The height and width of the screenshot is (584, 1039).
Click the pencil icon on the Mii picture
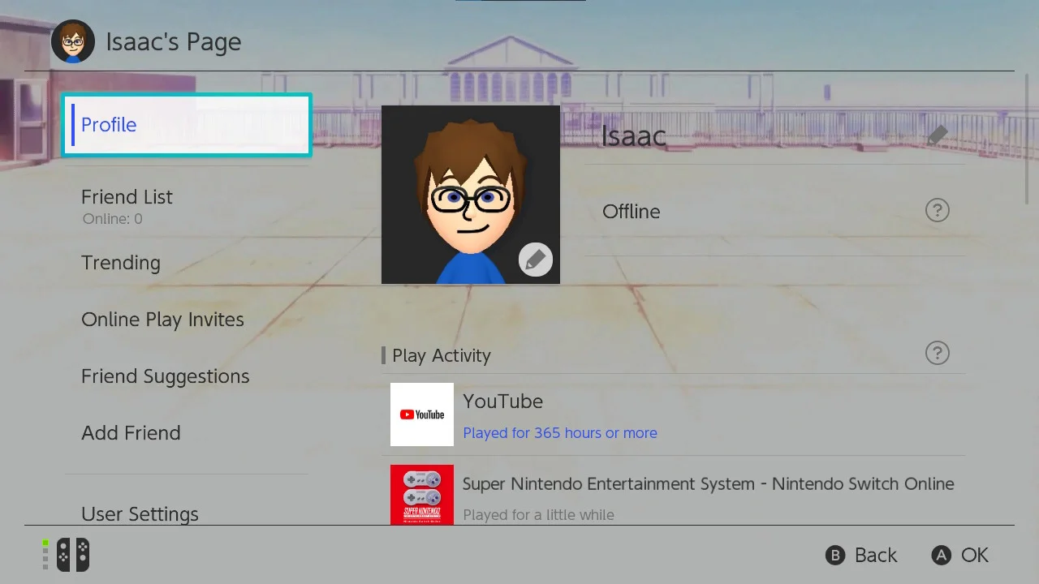click(535, 260)
